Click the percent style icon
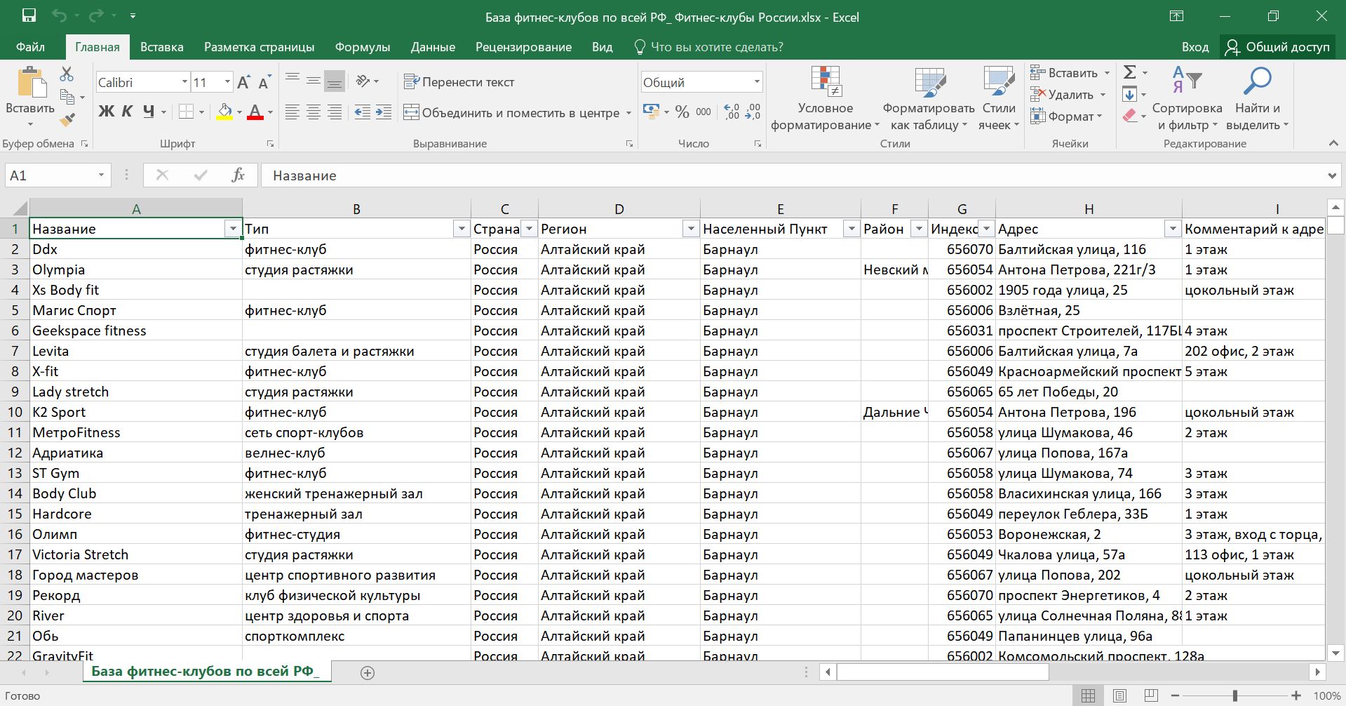The height and width of the screenshot is (706, 1346). (682, 112)
